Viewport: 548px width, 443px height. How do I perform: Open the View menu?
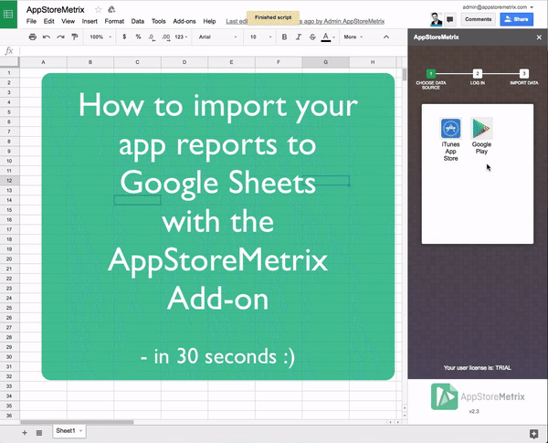click(x=68, y=21)
